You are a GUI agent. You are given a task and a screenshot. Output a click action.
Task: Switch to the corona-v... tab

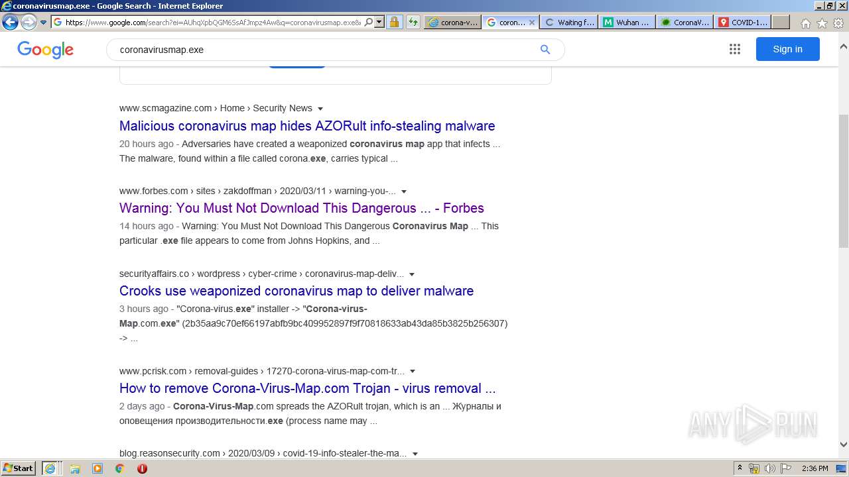point(453,22)
